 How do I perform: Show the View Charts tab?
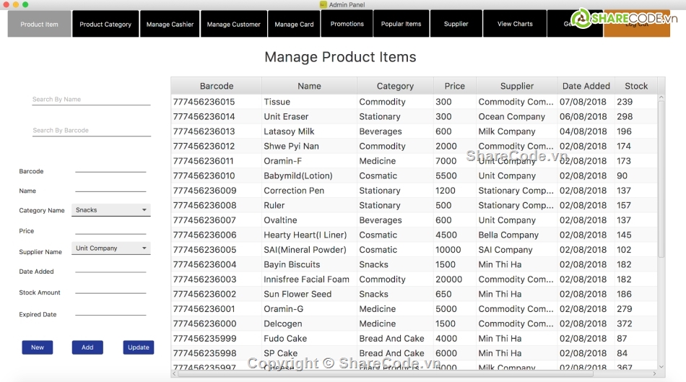coord(515,24)
